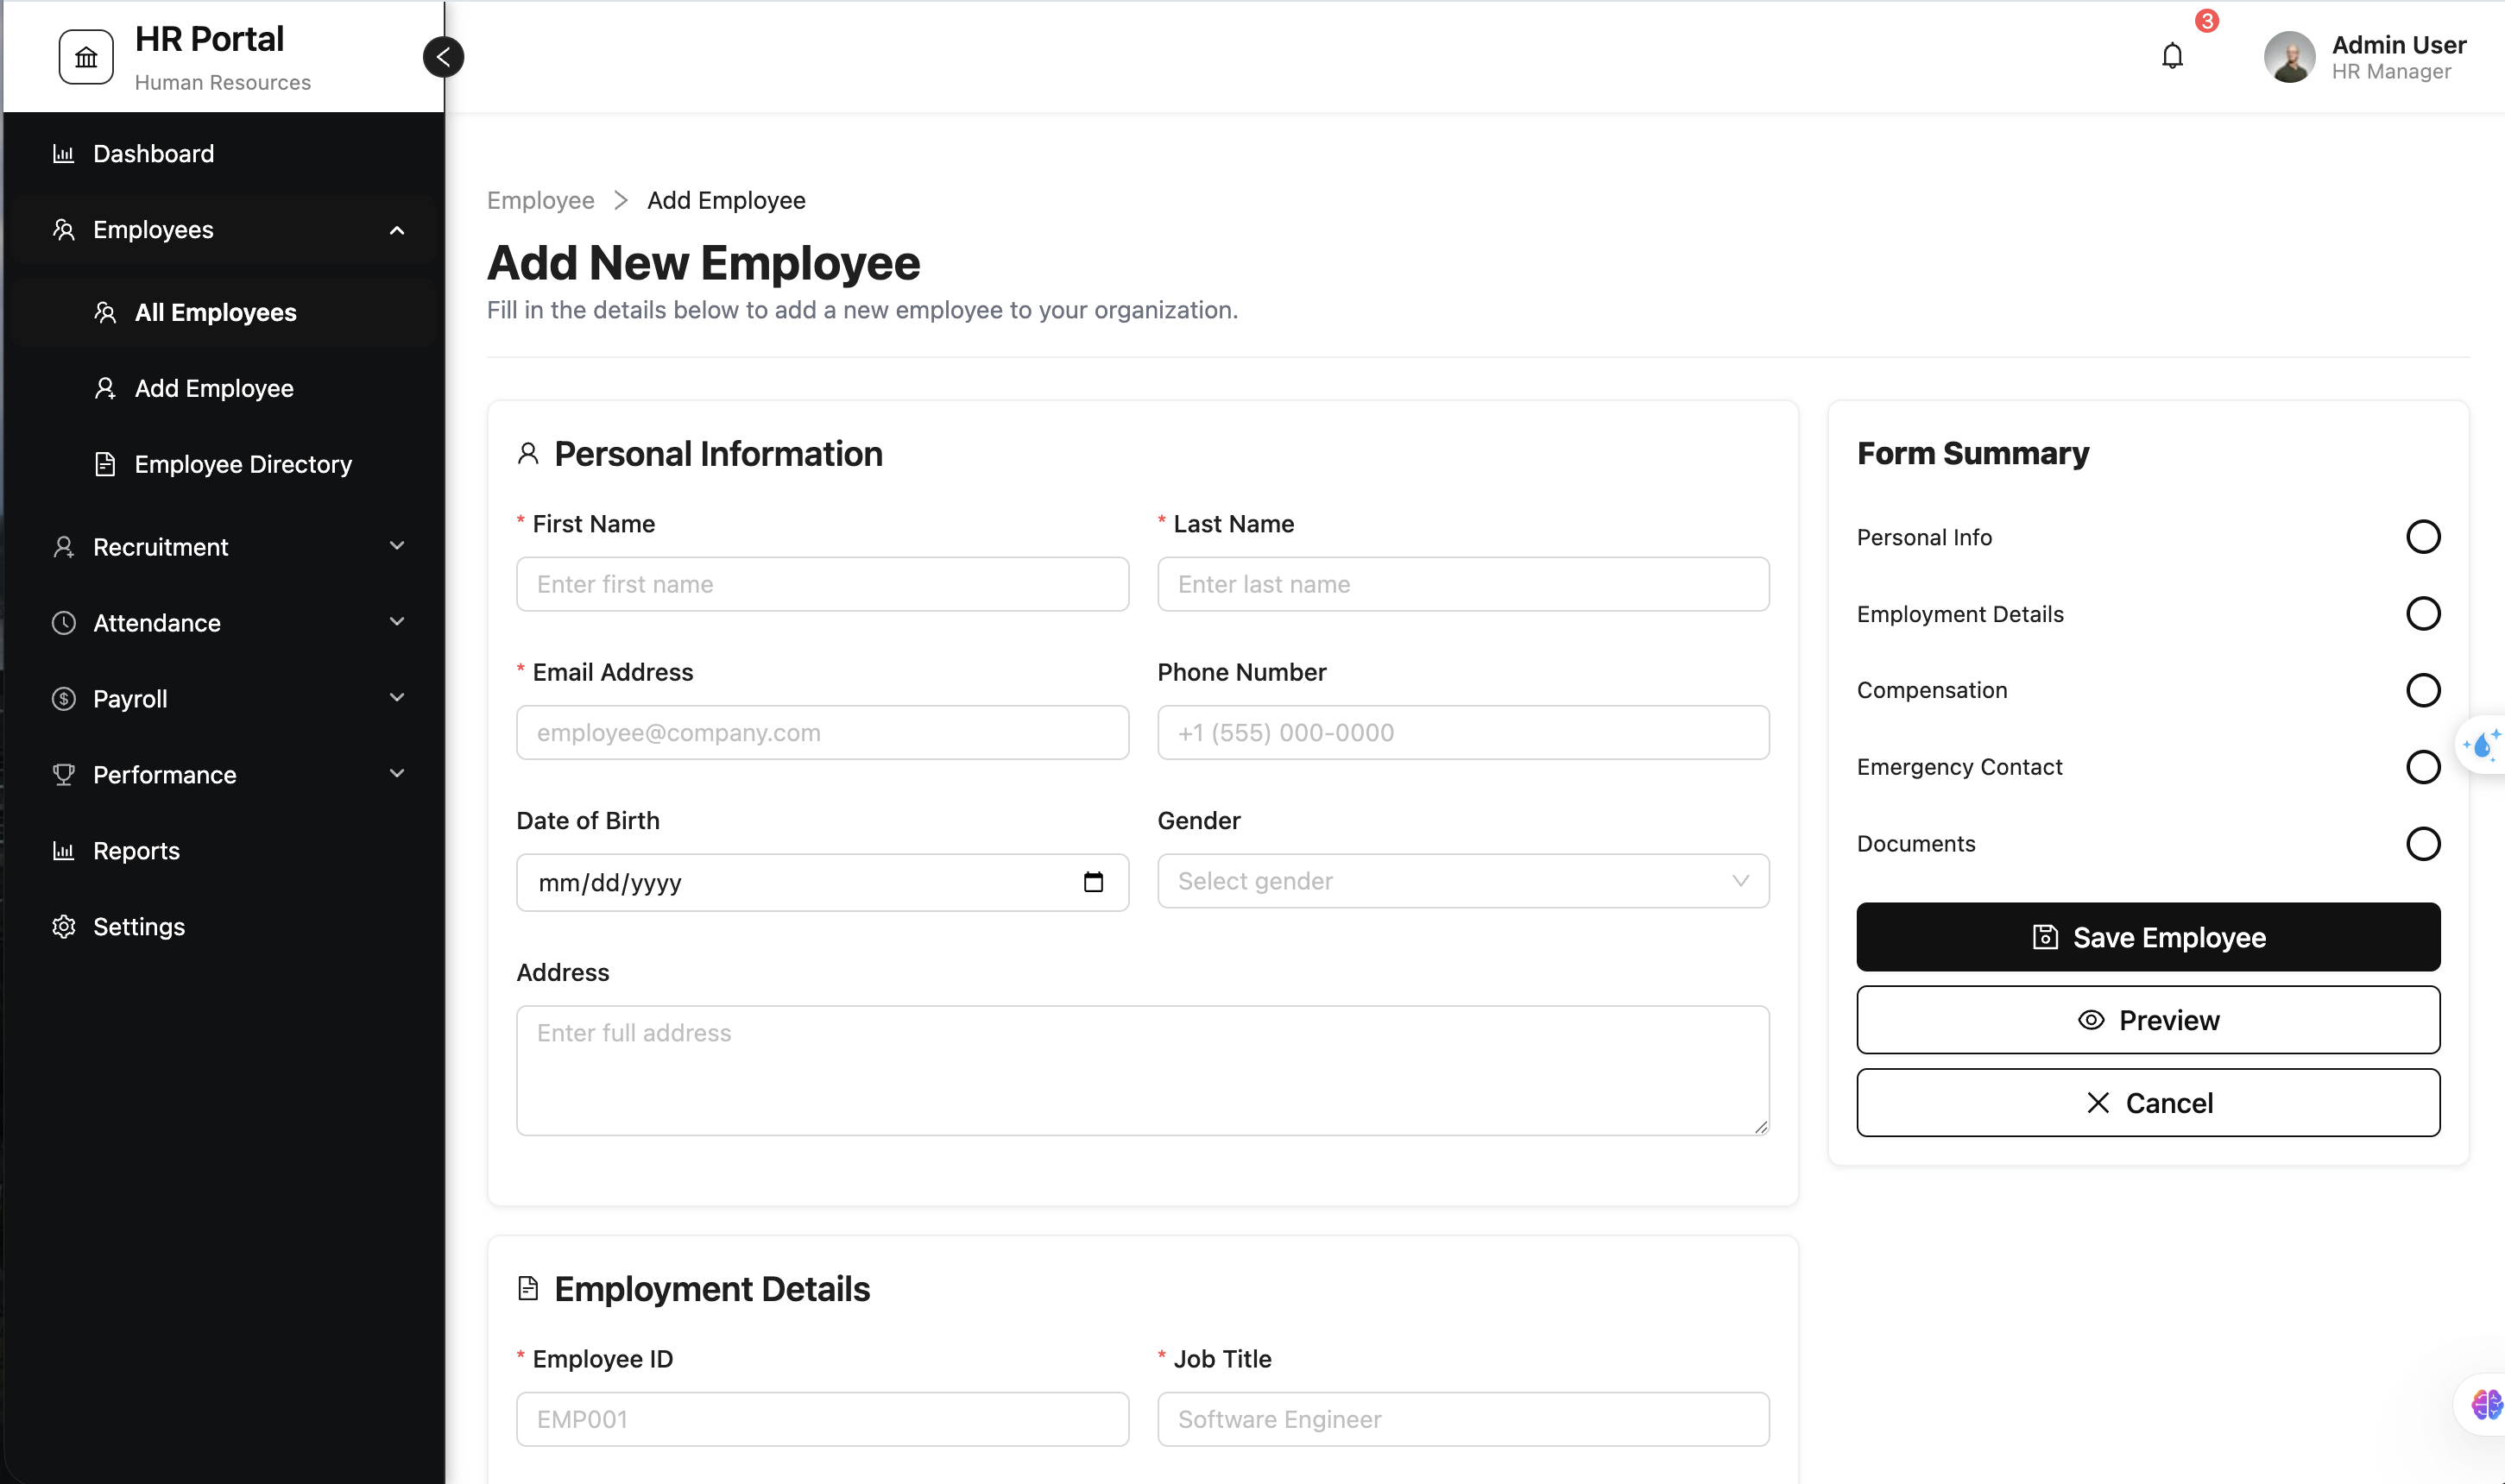The width and height of the screenshot is (2505, 1484).
Task: Click the Add Employee person-plus icon
Action: [105, 388]
